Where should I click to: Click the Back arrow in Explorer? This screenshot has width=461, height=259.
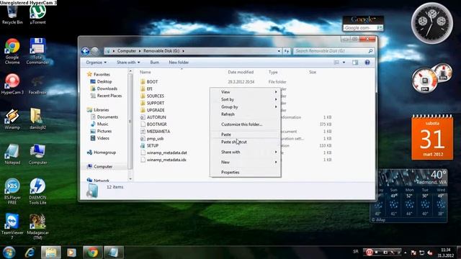85,51
